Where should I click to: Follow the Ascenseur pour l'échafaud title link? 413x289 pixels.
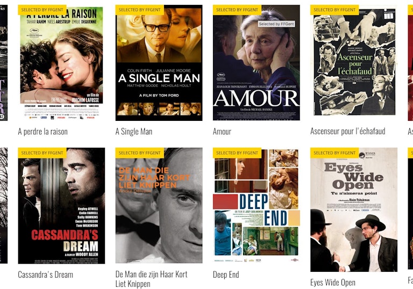coord(348,131)
